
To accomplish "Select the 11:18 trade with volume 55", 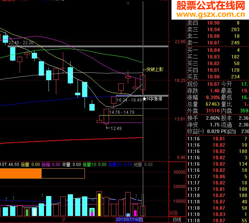I will pyautogui.click(x=218, y=221).
